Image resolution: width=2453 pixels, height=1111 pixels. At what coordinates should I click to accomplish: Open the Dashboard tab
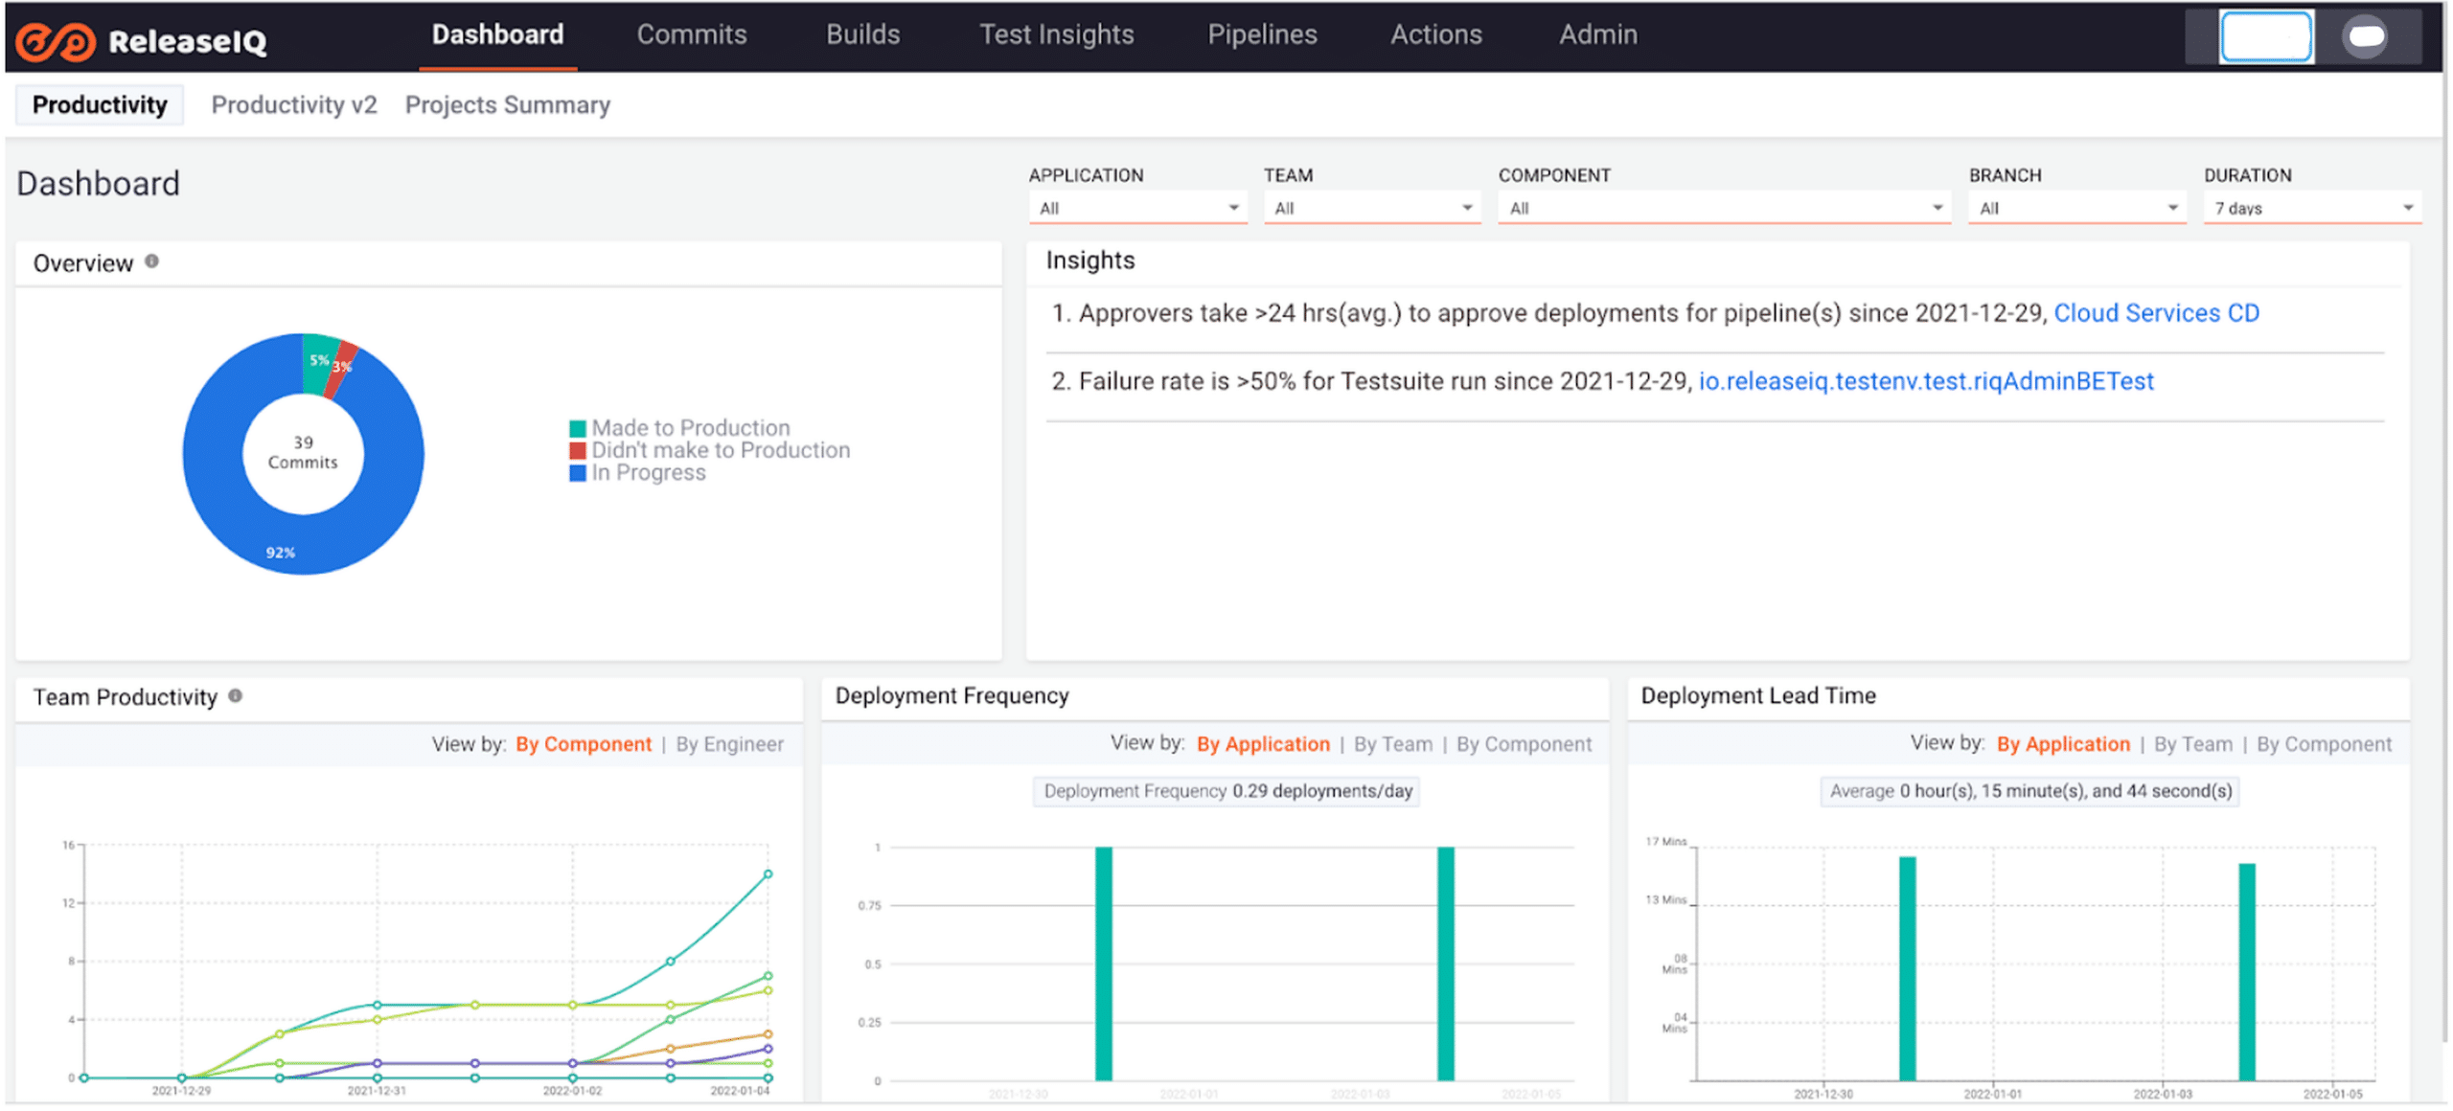[497, 34]
